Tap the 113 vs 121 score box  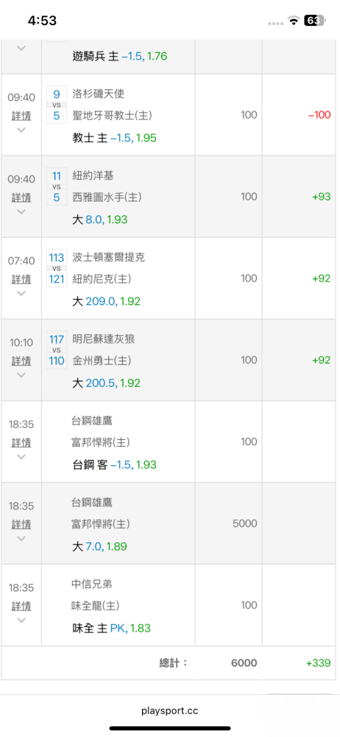(57, 268)
